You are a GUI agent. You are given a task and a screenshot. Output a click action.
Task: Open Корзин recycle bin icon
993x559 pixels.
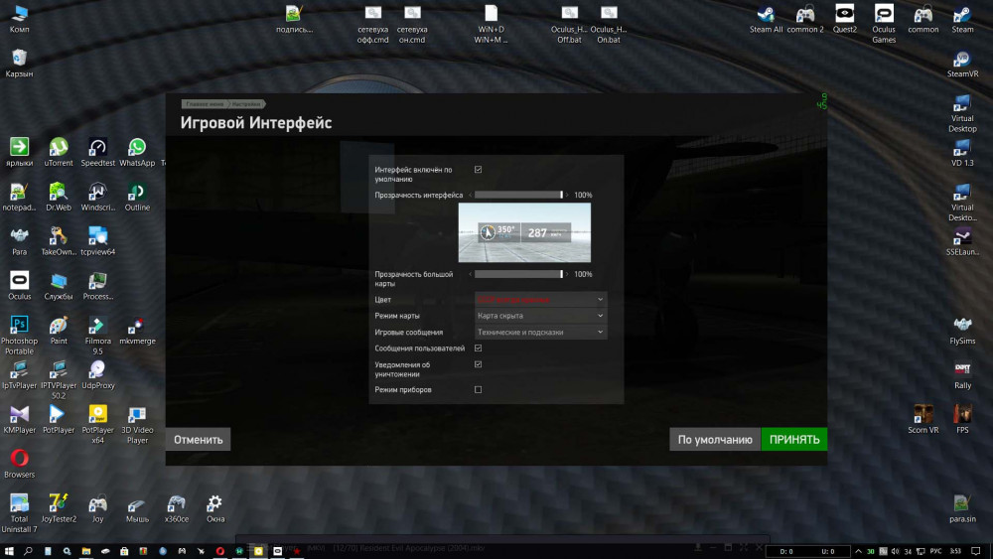point(19,64)
